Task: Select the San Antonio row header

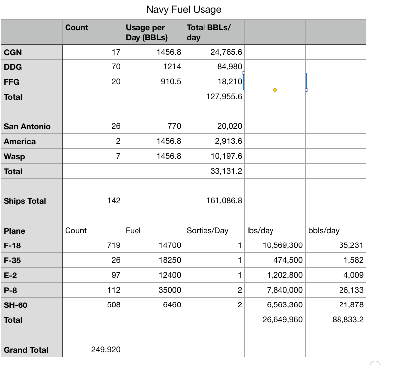Action: (x=32, y=126)
